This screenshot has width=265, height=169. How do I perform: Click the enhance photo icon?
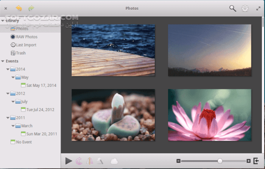100,161
